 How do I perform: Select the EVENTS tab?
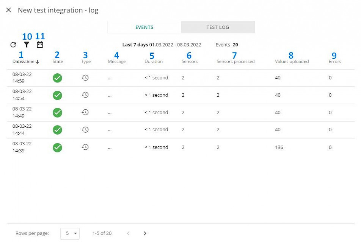click(144, 27)
